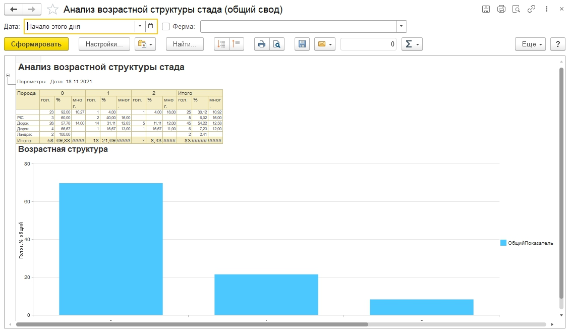Click the print report icon

point(262,44)
